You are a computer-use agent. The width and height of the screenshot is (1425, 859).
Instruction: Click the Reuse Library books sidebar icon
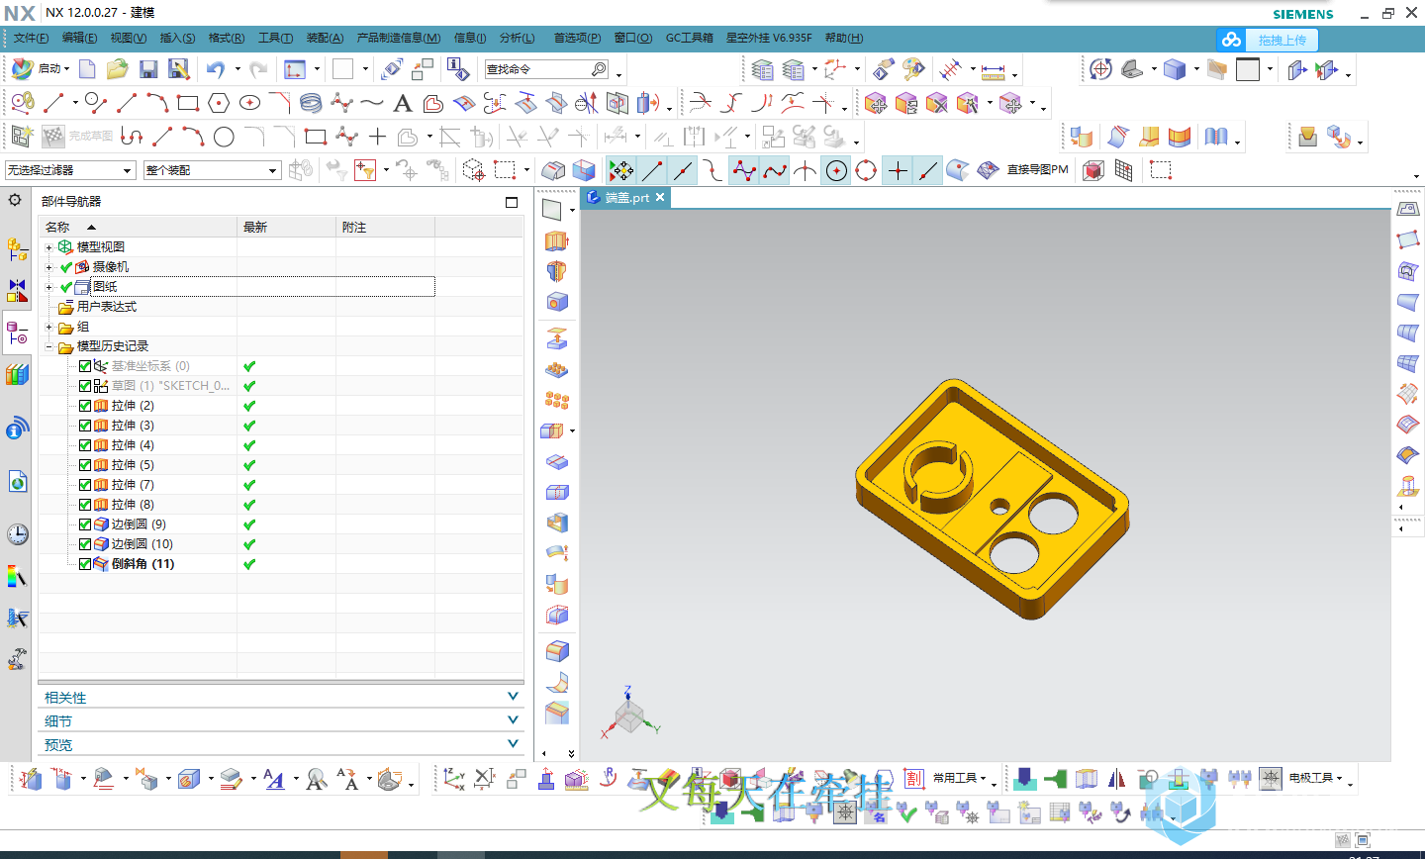(17, 374)
